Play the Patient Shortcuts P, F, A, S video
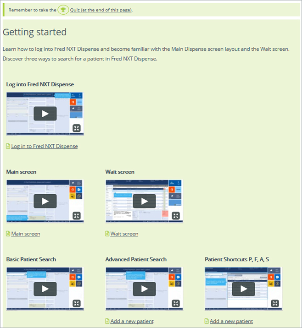Viewport: 302px width, 328px height. [x=244, y=289]
